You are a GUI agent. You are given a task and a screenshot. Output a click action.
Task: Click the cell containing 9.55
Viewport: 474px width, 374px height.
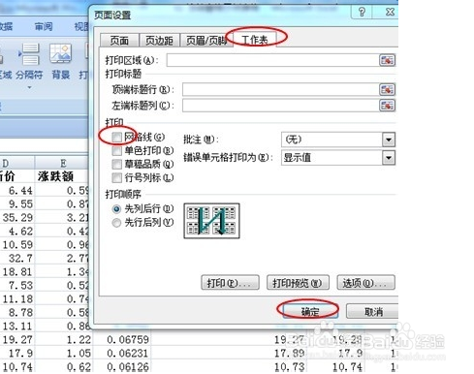[16, 203]
